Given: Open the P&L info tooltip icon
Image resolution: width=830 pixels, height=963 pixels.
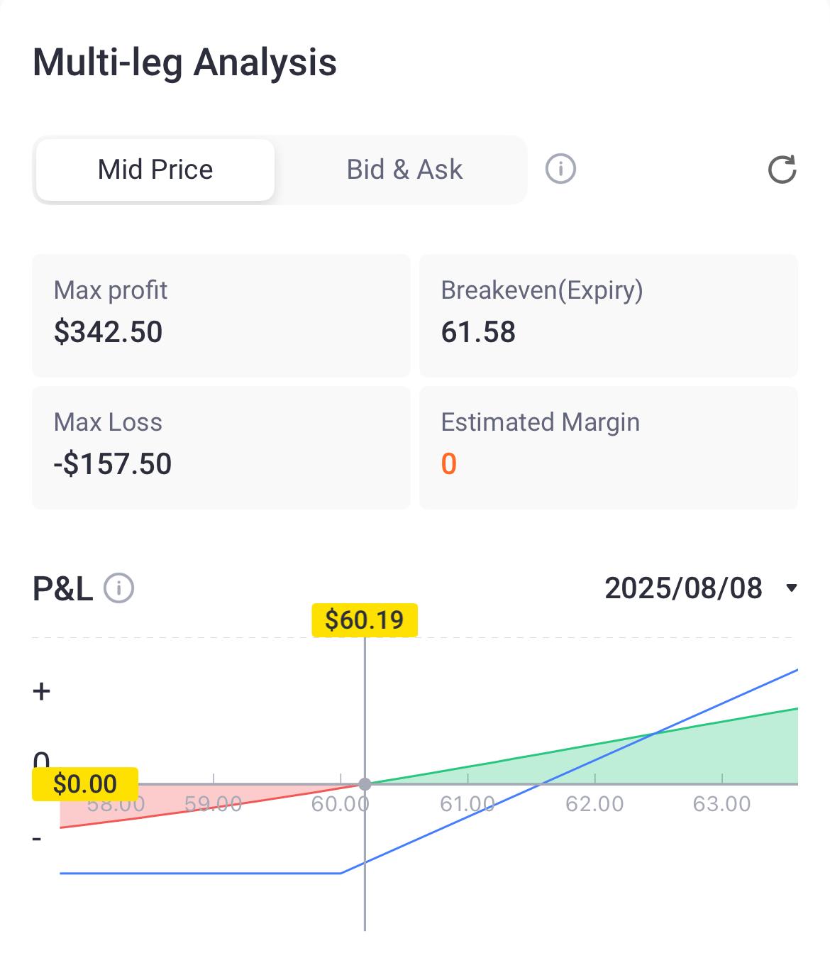Looking at the screenshot, I should (119, 588).
